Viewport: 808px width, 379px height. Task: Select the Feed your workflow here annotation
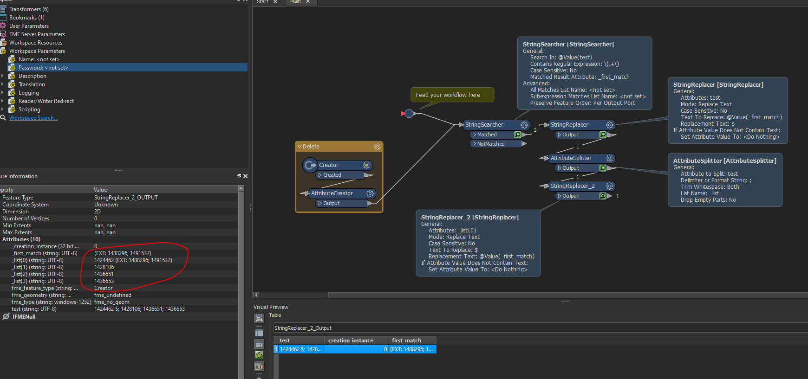452,95
